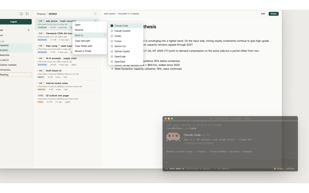Click 2026Q1 in the breadcrumb
Screen dimensions: 309x193
coord(53,14)
